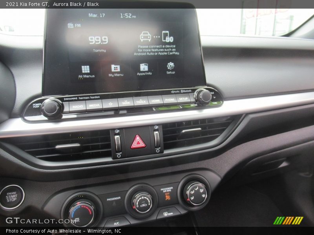Toggle the A/C button

tap(117, 223)
